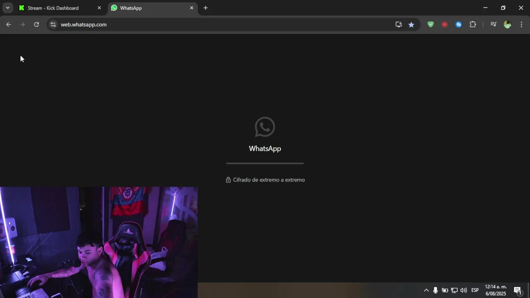Show hidden system tray icons
The width and height of the screenshot is (530, 298).
pos(426,290)
